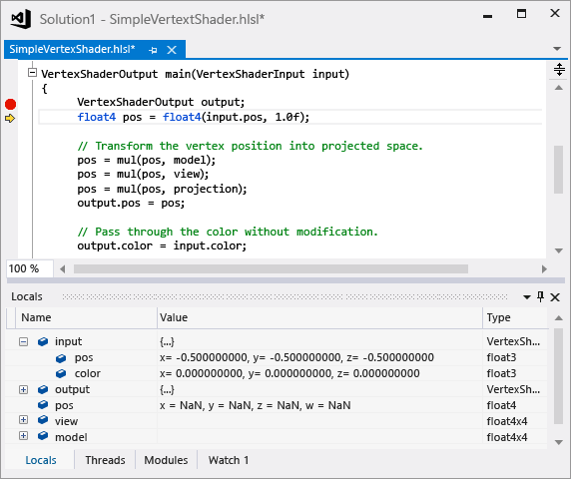Click the code line 'output.color = input.color;'

[x=162, y=246]
